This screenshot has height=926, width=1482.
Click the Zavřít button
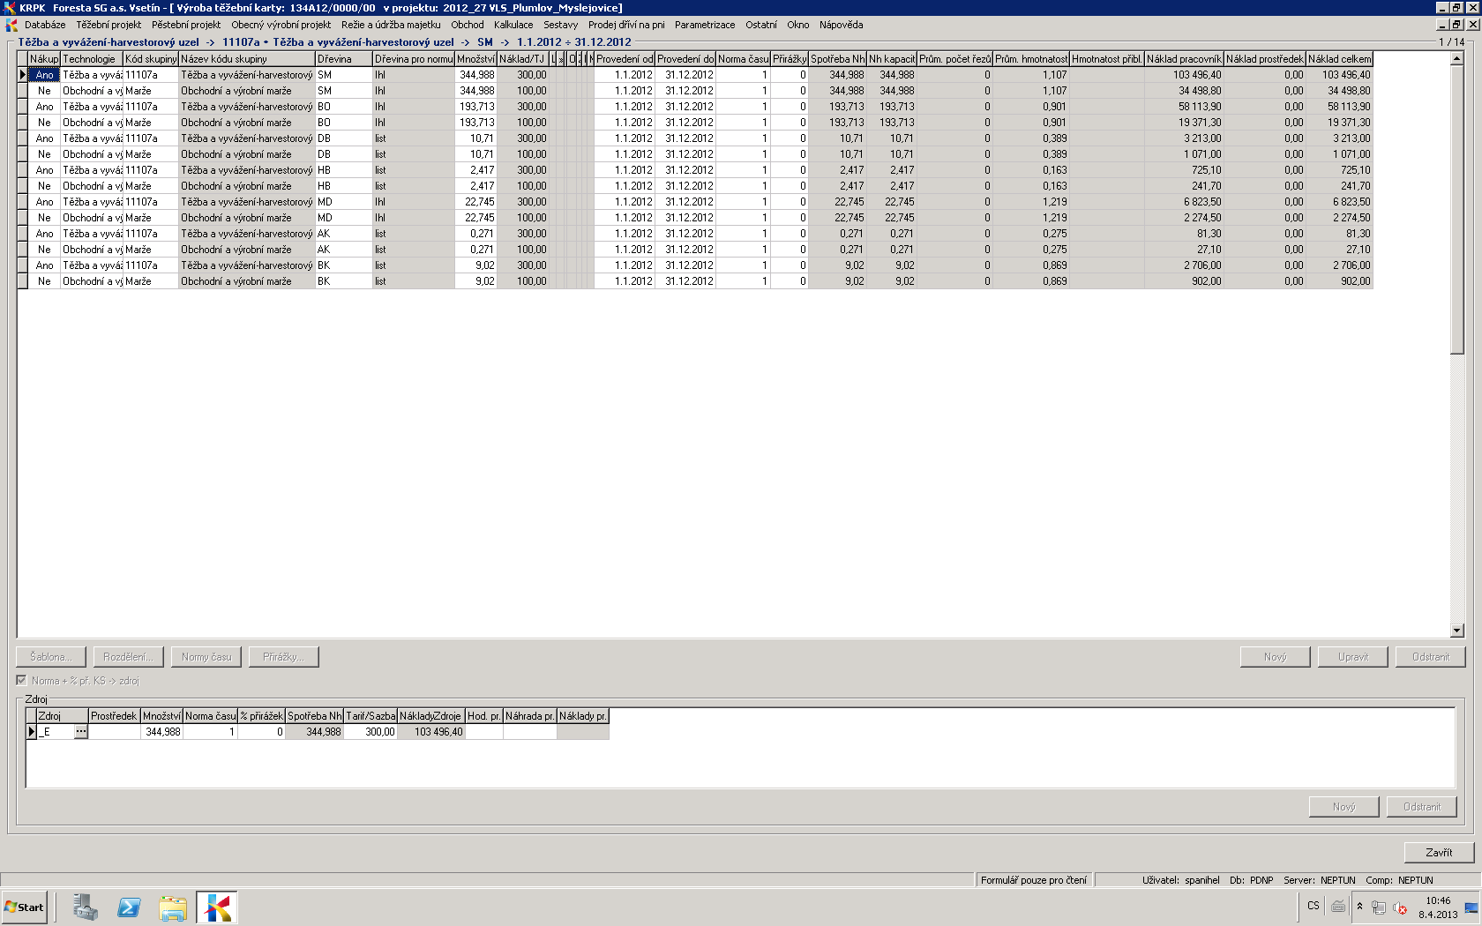click(x=1439, y=853)
